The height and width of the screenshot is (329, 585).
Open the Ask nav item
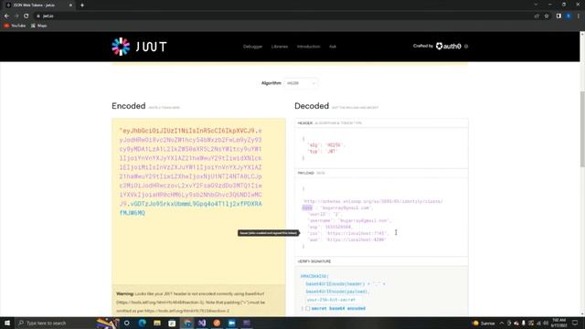[x=333, y=47]
